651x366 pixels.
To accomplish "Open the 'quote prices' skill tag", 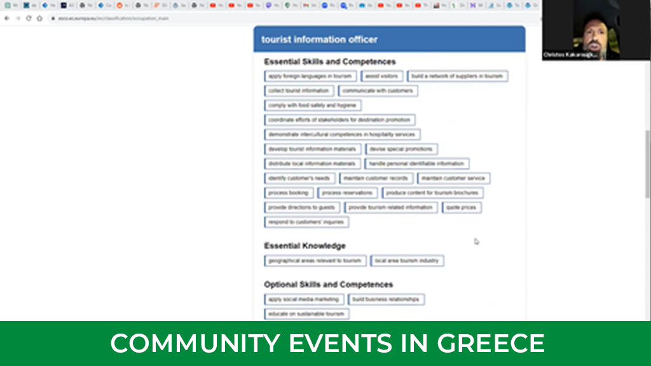I will 460,207.
